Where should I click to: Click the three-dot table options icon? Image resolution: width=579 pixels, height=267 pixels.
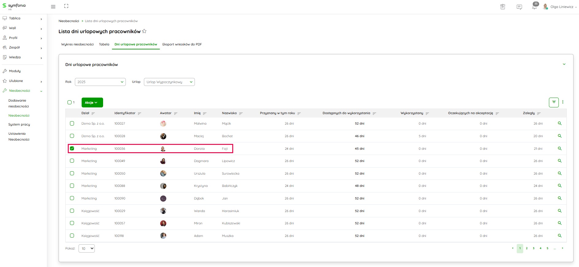coord(563,102)
